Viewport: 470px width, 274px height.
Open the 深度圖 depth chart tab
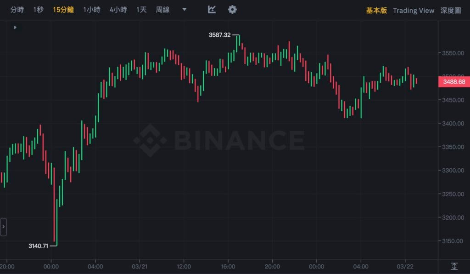450,10
